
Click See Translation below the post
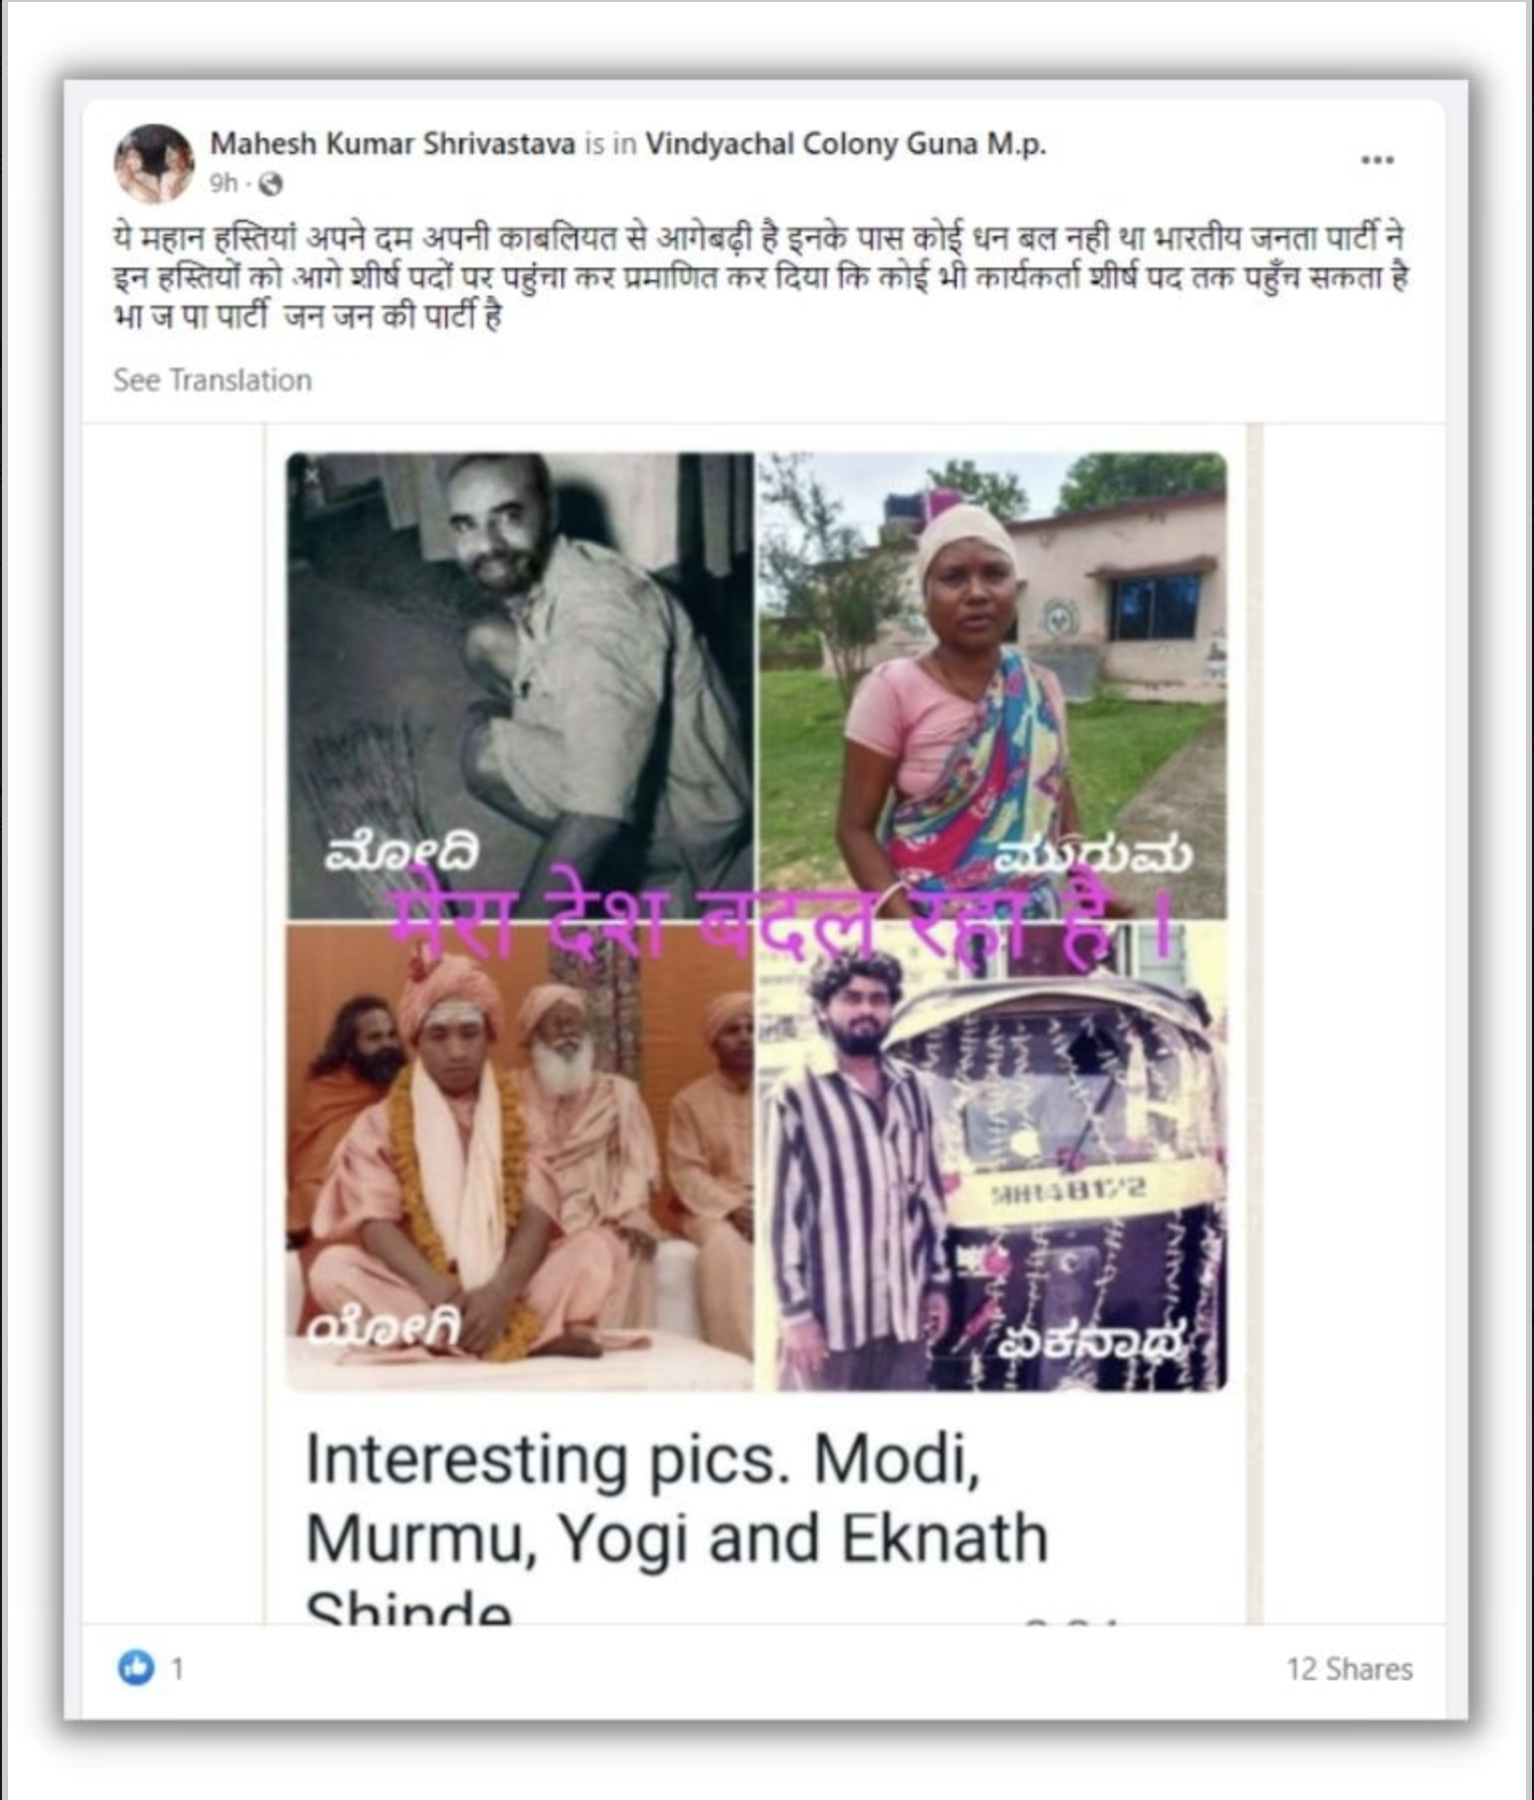[x=213, y=380]
